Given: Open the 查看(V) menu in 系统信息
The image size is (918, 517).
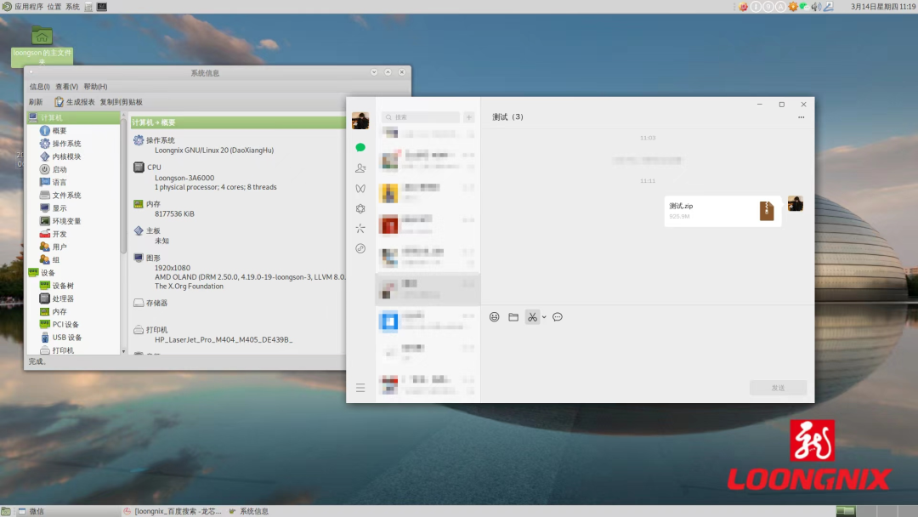Looking at the screenshot, I should click(x=66, y=87).
